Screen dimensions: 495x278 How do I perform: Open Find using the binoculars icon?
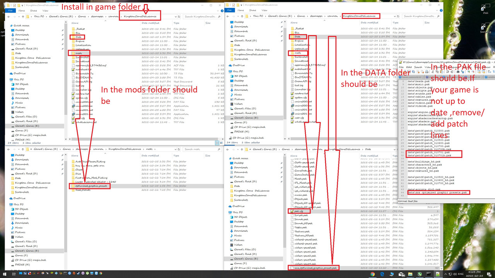(457, 71)
